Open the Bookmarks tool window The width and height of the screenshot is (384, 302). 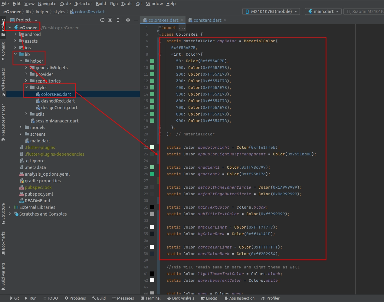pyautogui.click(x=3, y=243)
